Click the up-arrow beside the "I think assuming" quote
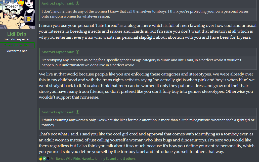This screenshot has height=162, width=259. (x=77, y=112)
